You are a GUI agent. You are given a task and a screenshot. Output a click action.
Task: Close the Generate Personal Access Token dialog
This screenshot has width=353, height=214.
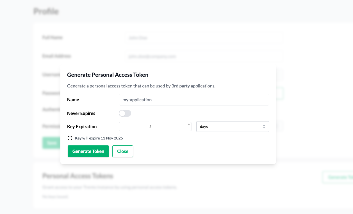(122, 151)
